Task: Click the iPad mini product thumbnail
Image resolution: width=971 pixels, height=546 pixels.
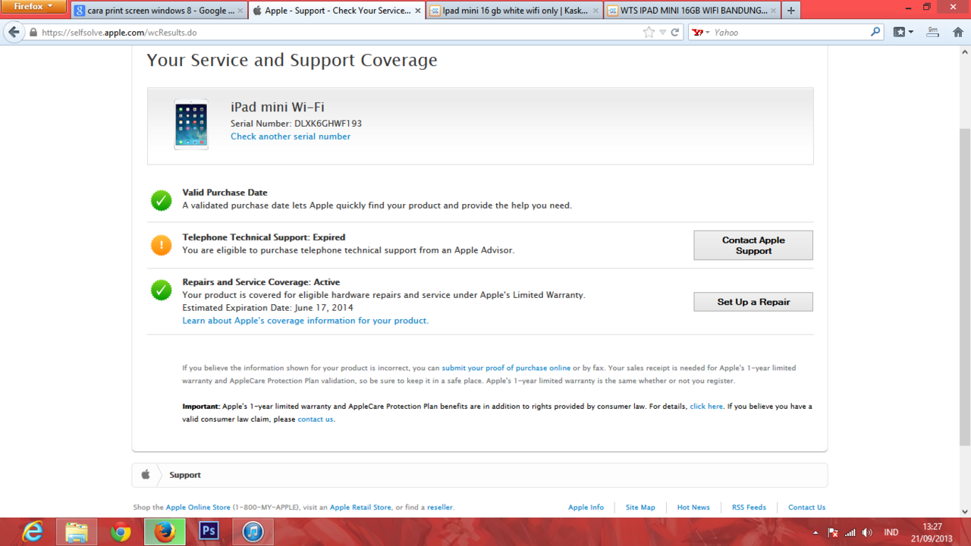Action: (190, 124)
